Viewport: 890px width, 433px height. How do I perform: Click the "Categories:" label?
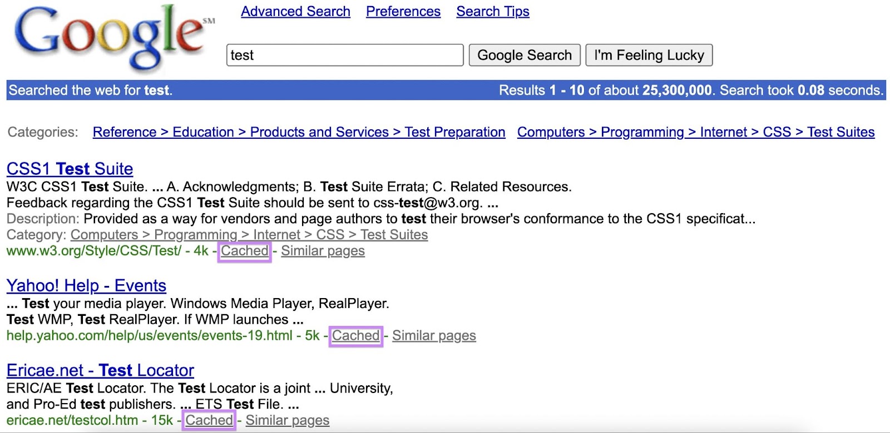tap(43, 132)
